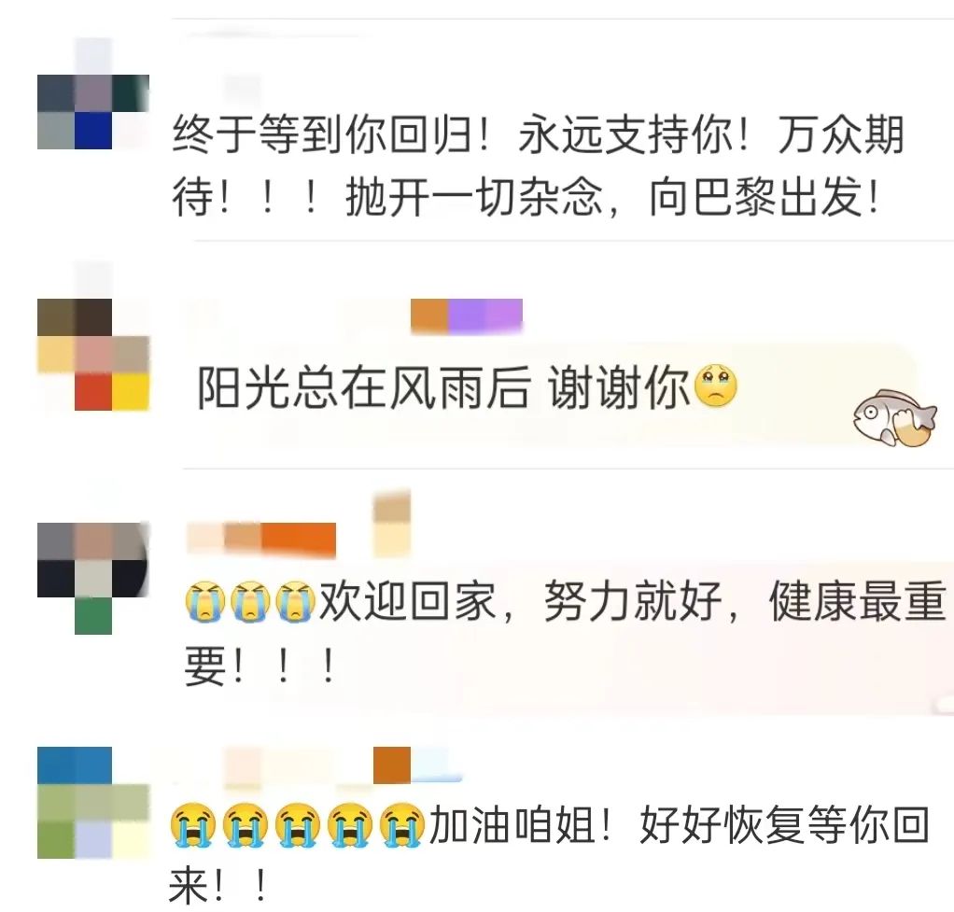Click the fifth crying emoji before 加油咱姐
This screenshot has width=954, height=912.
(x=402, y=825)
